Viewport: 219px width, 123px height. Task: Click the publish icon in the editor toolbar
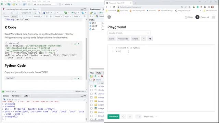click(x=83, y=13)
